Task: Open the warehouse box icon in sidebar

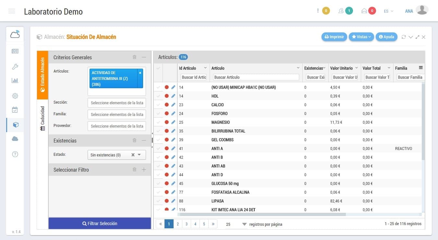Action: click(x=16, y=125)
